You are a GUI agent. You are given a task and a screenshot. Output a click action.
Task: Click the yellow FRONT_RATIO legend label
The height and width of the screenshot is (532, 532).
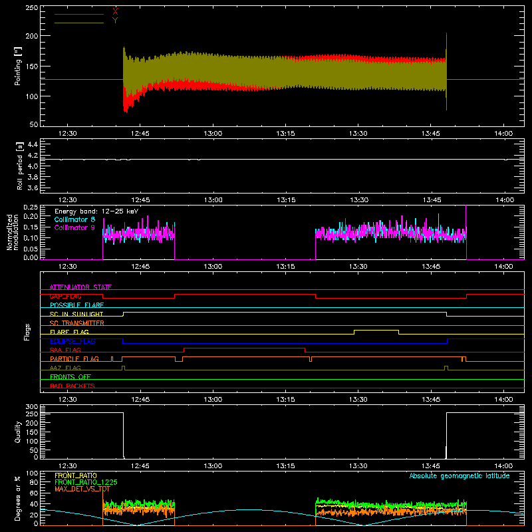[76, 475]
